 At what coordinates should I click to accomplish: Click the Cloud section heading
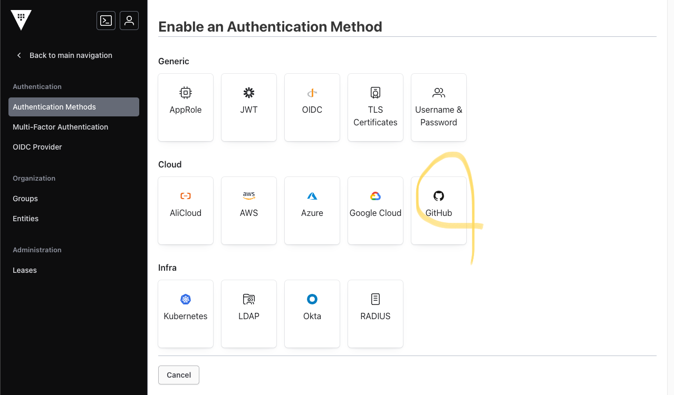170,164
